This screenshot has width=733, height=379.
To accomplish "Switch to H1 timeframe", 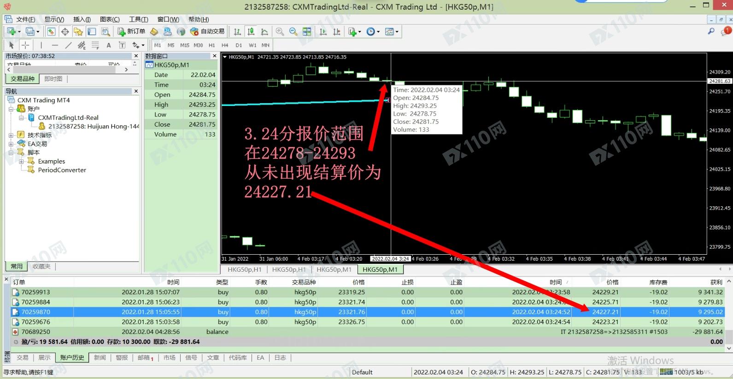I will tap(212, 45).
